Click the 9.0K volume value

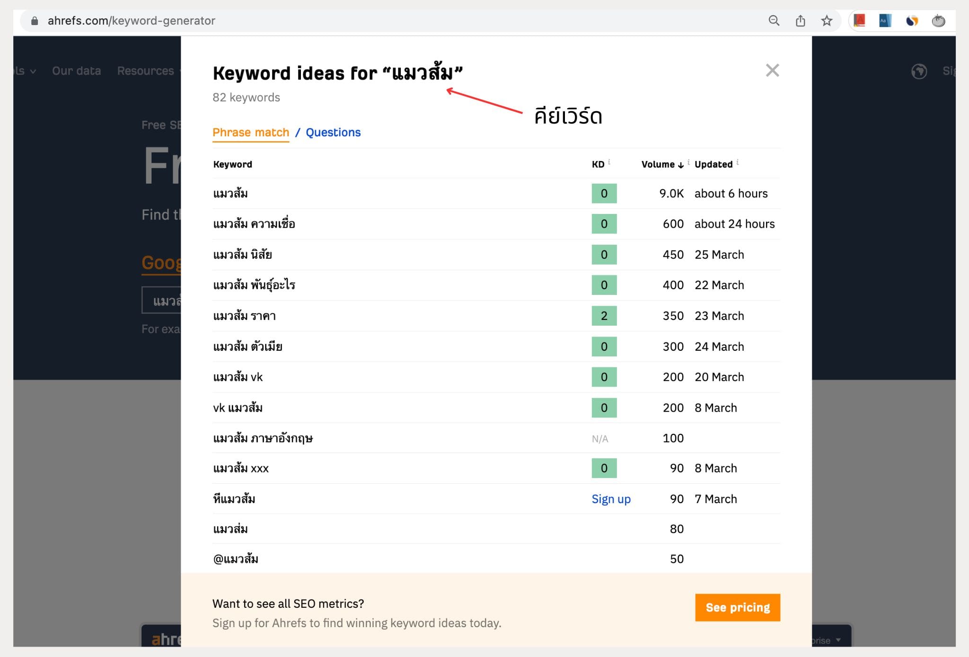point(671,194)
